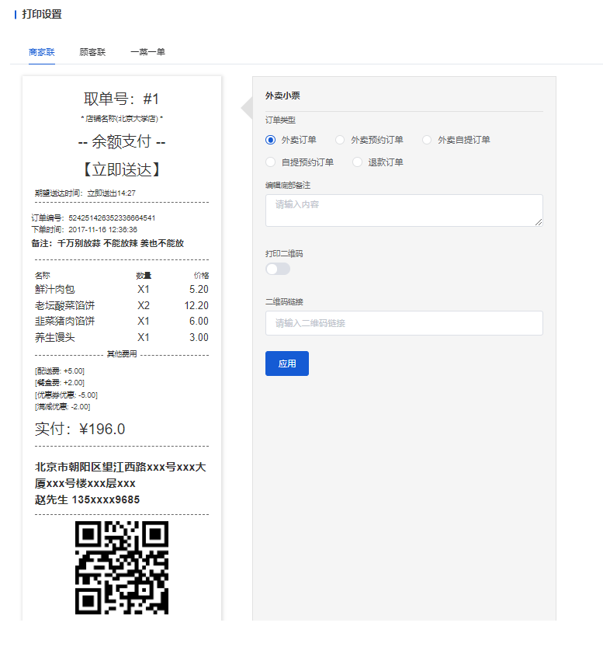Click the 其他费用 divider label
The image size is (603, 654).
pyautogui.click(x=122, y=354)
